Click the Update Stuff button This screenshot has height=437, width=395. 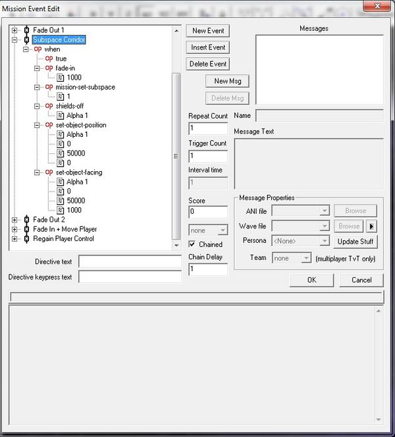[356, 242]
